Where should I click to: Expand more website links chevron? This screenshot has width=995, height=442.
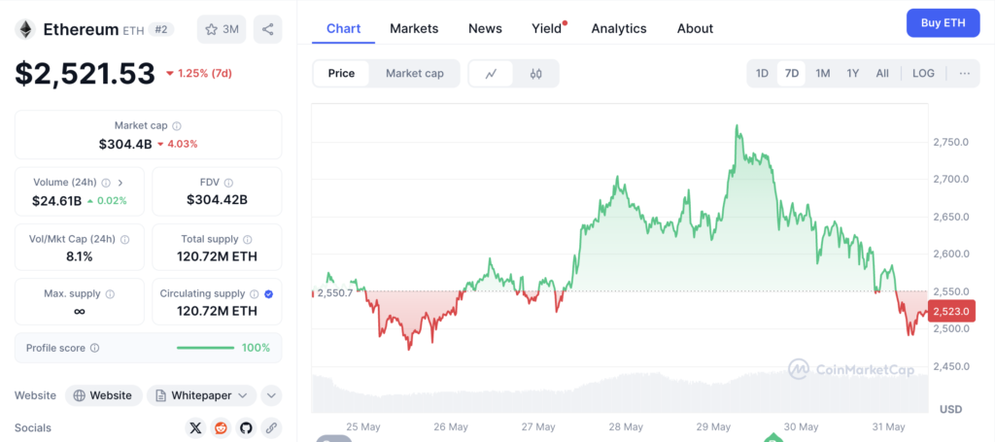(x=271, y=395)
